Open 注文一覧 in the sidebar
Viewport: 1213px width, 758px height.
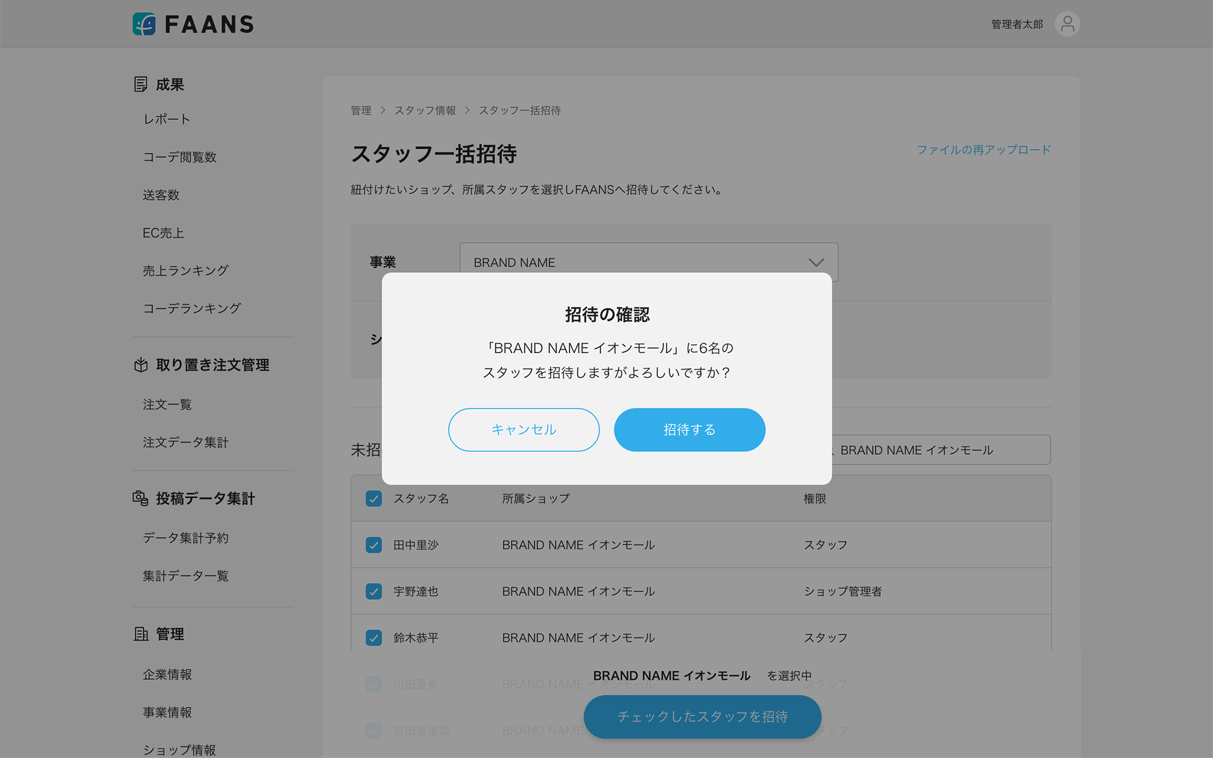(167, 404)
